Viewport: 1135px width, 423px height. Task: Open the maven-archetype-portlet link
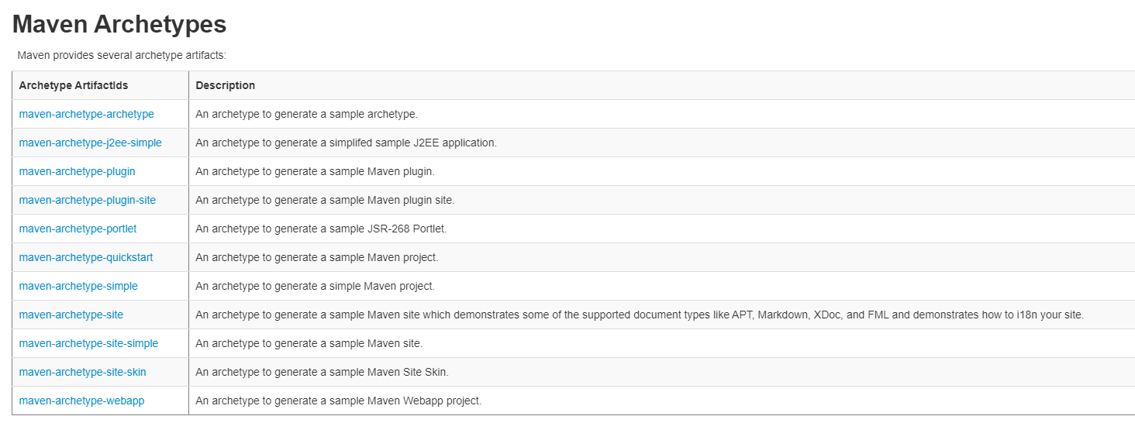78,229
